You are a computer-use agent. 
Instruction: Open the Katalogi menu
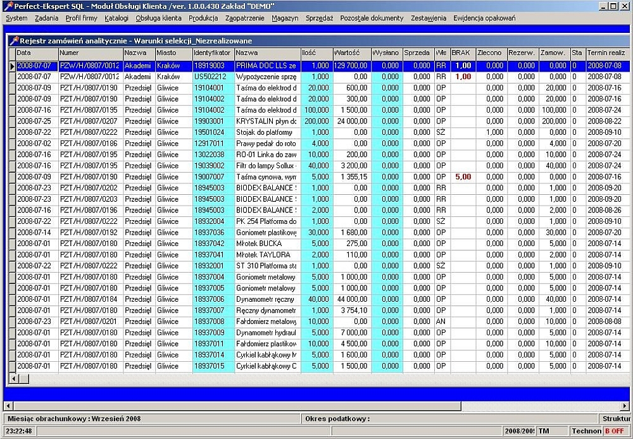(116, 18)
